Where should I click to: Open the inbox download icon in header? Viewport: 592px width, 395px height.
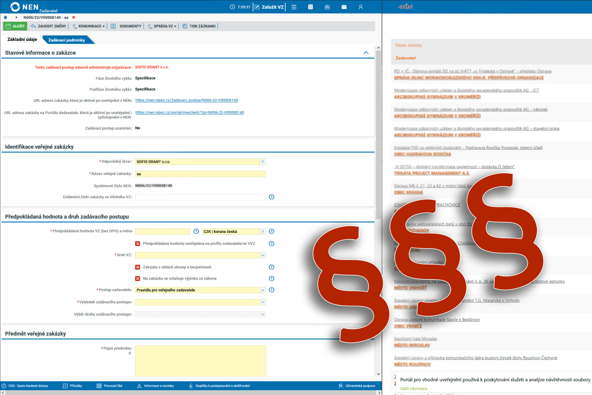pyautogui.click(x=327, y=7)
